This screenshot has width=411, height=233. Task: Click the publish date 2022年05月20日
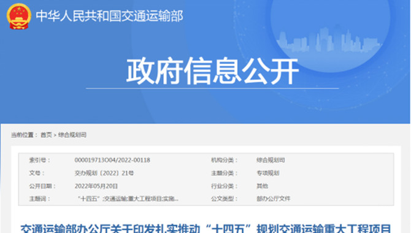tap(96, 186)
